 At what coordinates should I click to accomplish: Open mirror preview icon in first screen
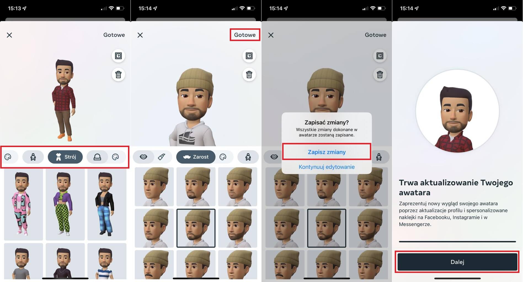[118, 56]
